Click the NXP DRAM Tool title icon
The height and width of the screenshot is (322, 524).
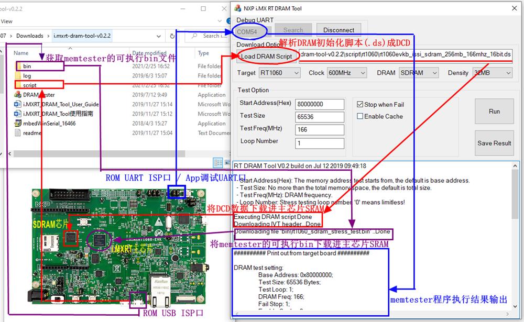pos(237,8)
